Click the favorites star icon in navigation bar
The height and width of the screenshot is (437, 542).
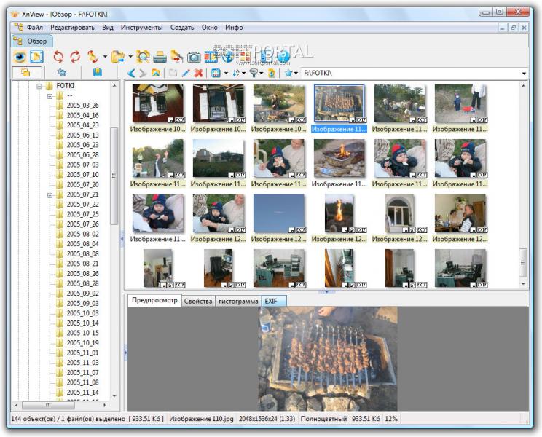pyautogui.click(x=288, y=73)
